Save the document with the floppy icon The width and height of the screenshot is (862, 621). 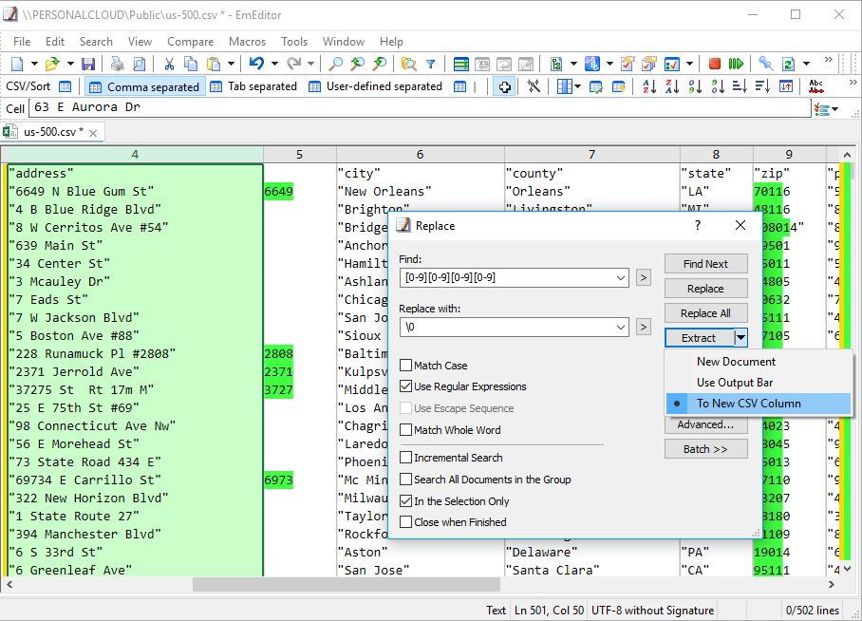[x=88, y=64]
